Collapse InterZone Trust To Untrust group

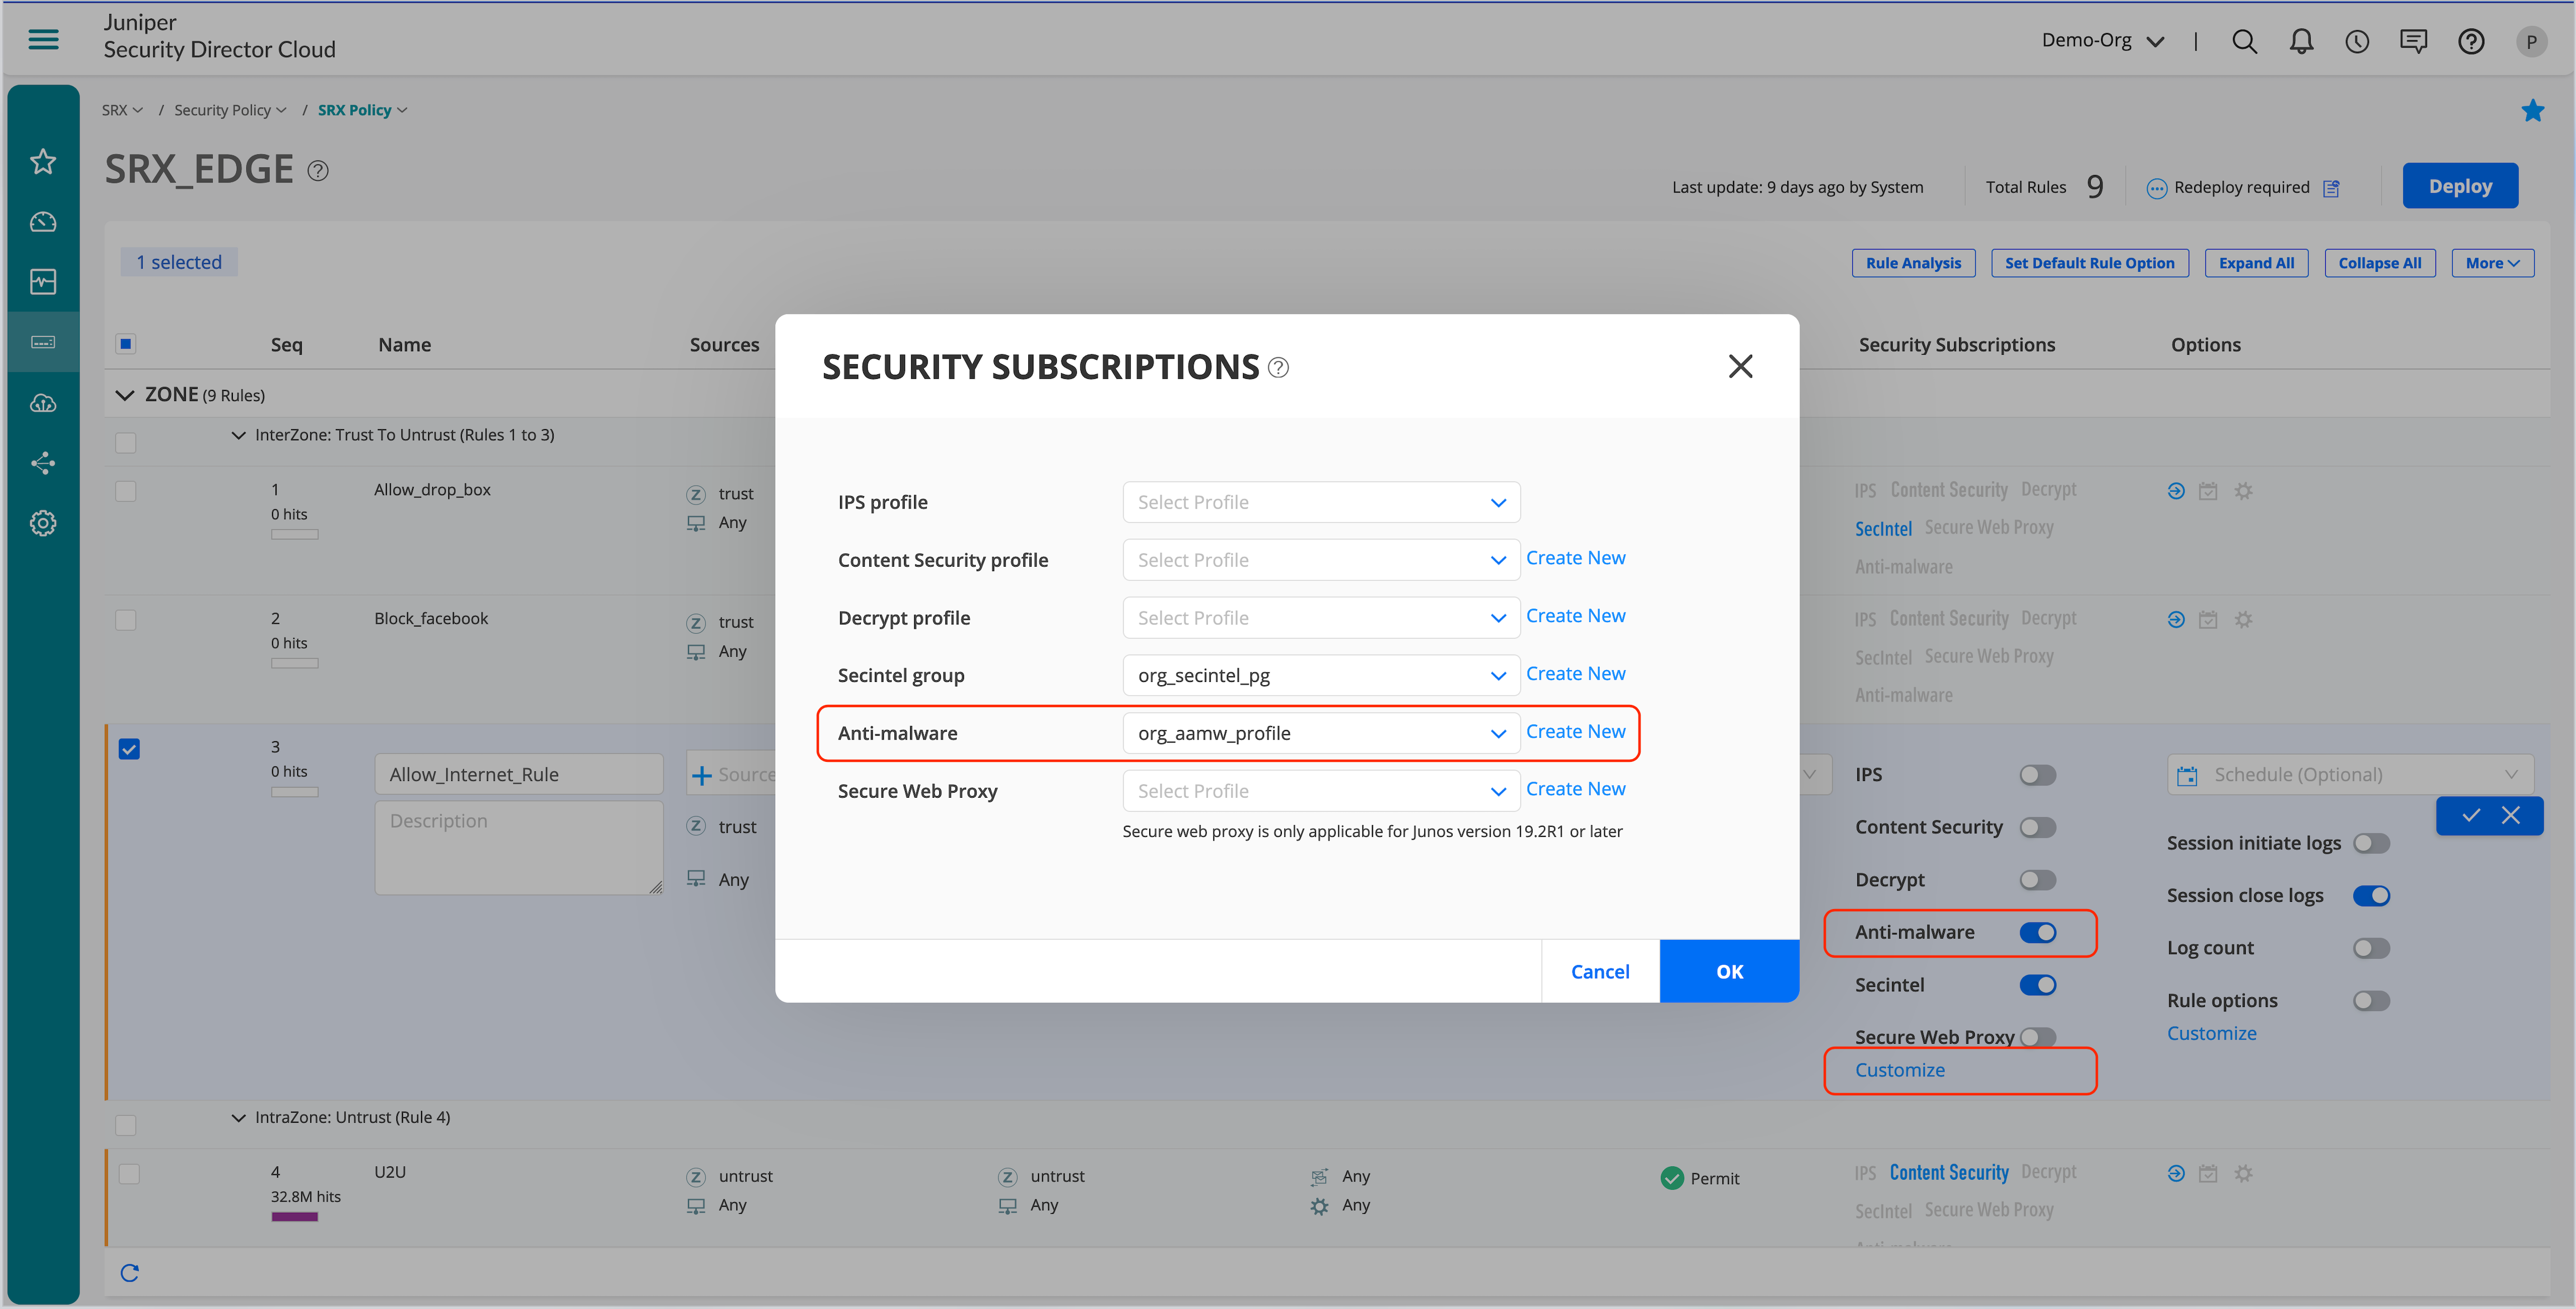pos(238,436)
